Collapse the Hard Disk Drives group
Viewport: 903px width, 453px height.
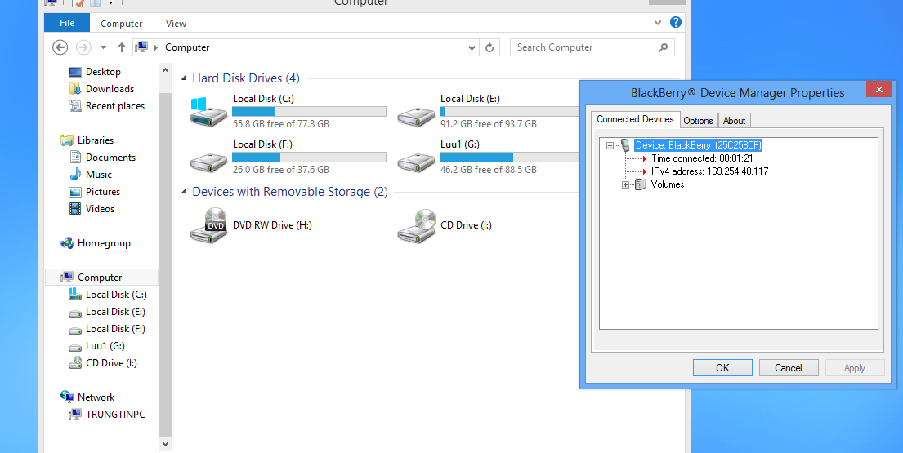[x=185, y=78]
